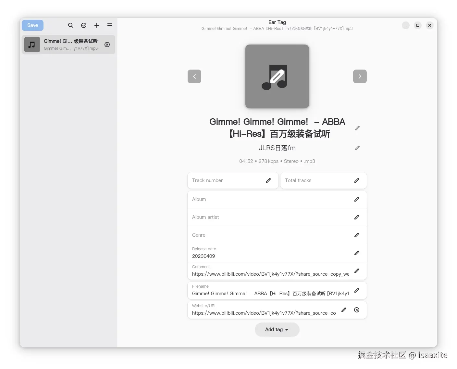Image resolution: width=457 pixels, height=369 pixels.
Task: Minimize the Ear Tag window
Action: coord(406,25)
